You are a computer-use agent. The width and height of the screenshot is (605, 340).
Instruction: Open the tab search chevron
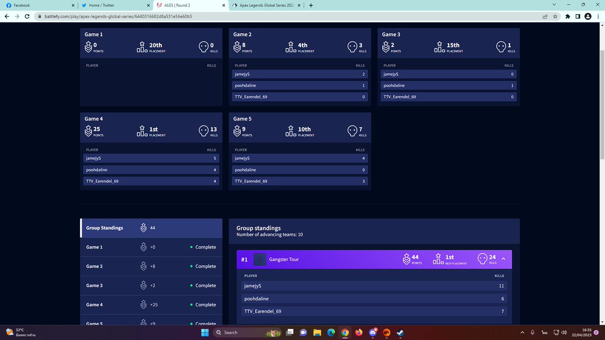(x=554, y=5)
